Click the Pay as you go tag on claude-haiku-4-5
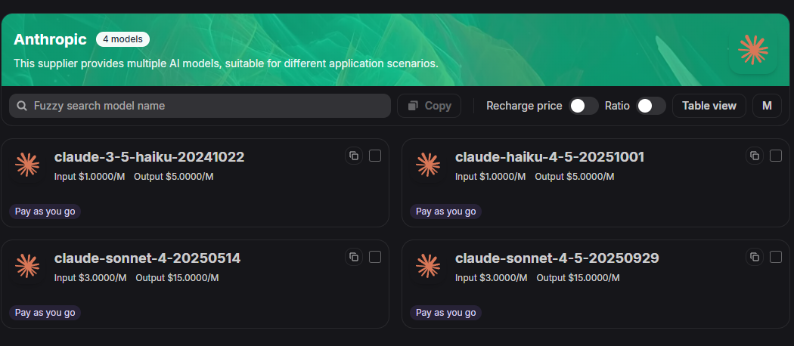 tap(446, 212)
